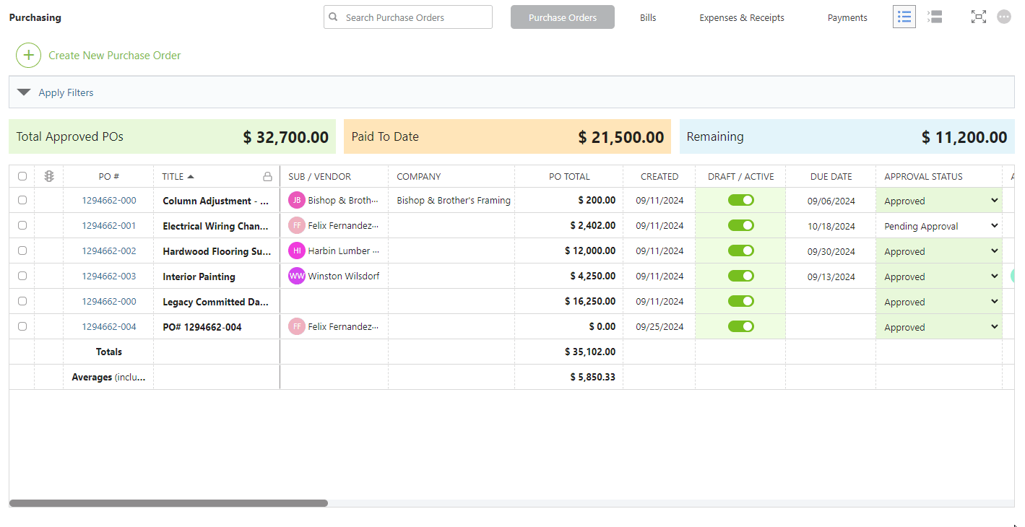This screenshot has width=1025, height=527.
Task: Click FF avatar in PO# 1294662-004 row
Action: (x=297, y=327)
